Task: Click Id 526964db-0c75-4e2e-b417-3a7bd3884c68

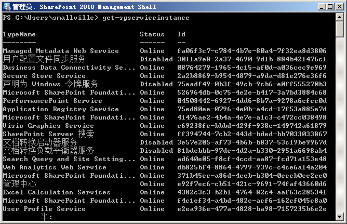Action: point(252,93)
